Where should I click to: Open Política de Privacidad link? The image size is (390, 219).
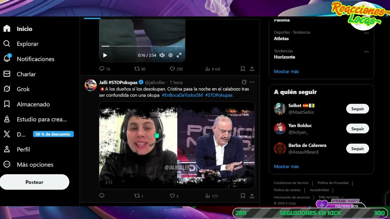coord(333,183)
